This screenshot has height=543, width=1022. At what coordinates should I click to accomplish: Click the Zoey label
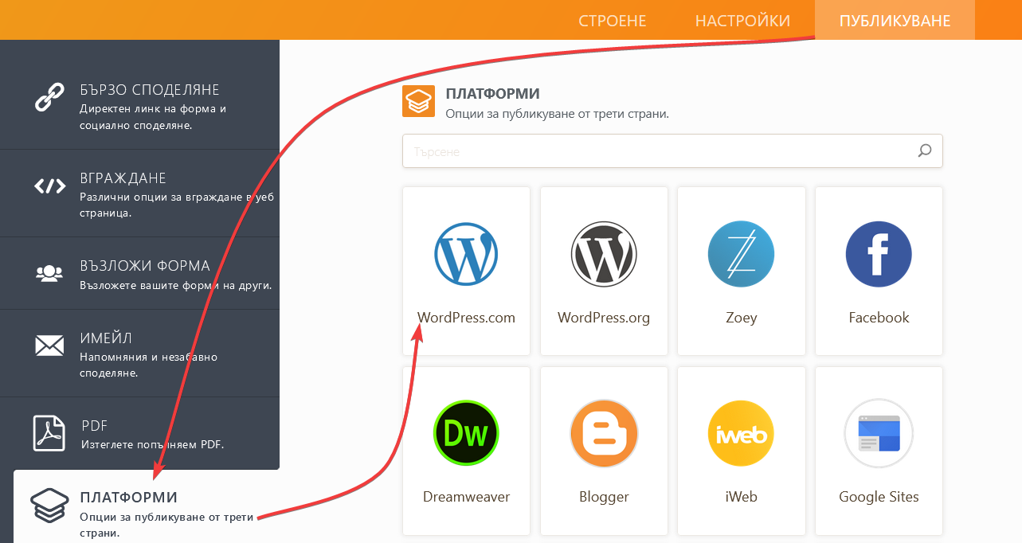point(741,318)
